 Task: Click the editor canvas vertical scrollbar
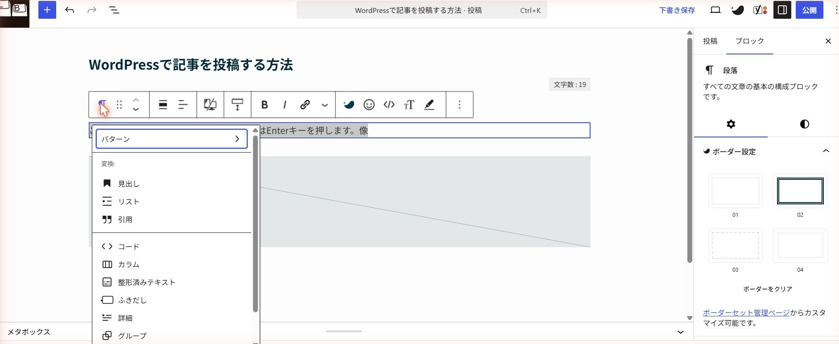690,150
